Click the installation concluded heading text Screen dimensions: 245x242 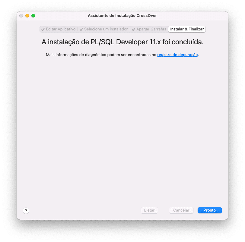(x=122, y=42)
